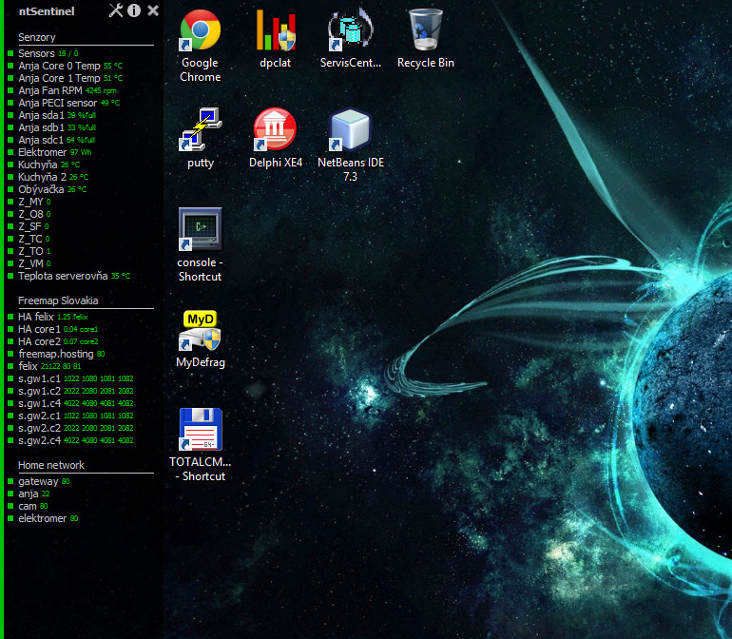Select the cam 80 row
732x639 pixels.
click(28, 506)
